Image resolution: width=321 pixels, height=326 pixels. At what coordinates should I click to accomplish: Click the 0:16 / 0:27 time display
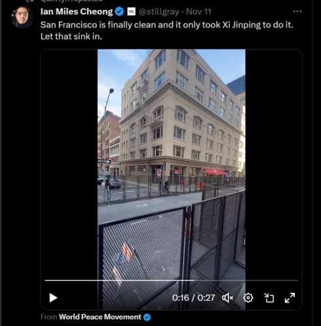[x=194, y=298]
